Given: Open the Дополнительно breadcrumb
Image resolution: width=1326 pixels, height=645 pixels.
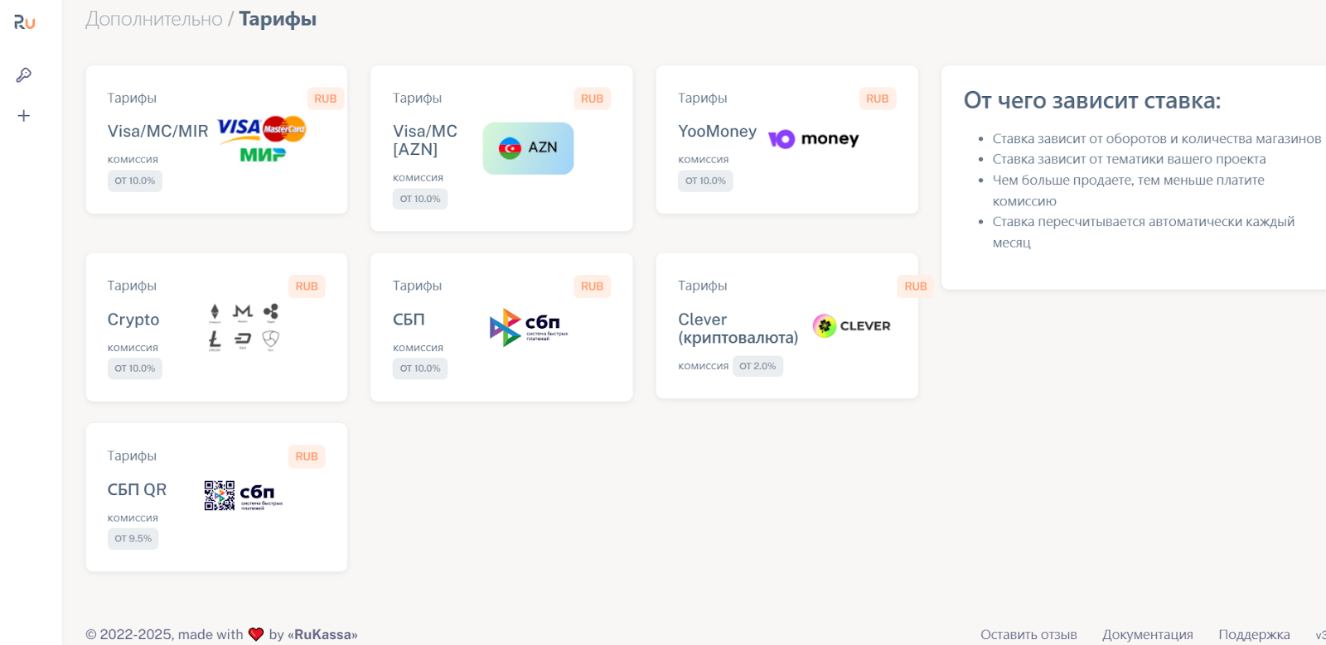Looking at the screenshot, I should click(x=154, y=19).
